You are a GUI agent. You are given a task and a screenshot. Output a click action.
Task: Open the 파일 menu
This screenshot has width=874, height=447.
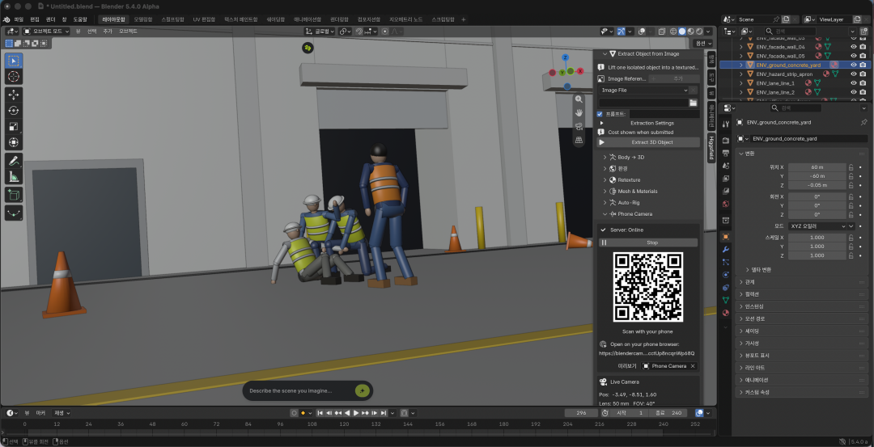[x=19, y=19]
